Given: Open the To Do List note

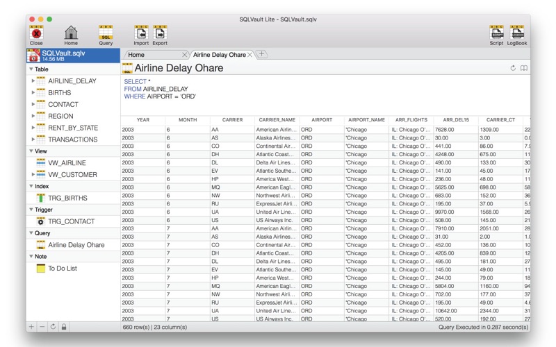Looking at the screenshot, I should [63, 269].
